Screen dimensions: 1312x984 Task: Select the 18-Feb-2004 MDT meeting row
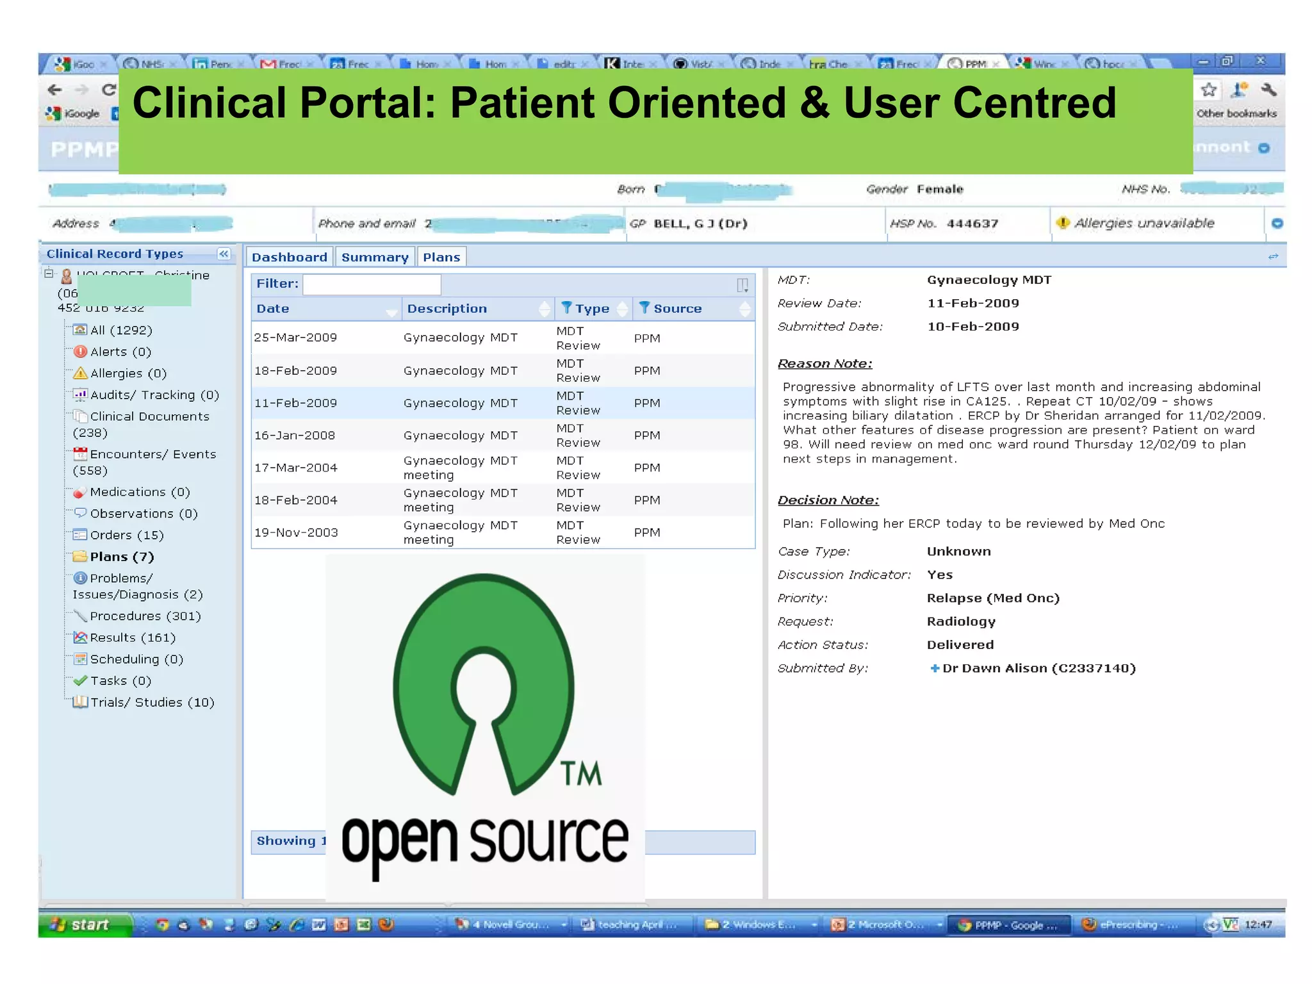click(503, 500)
